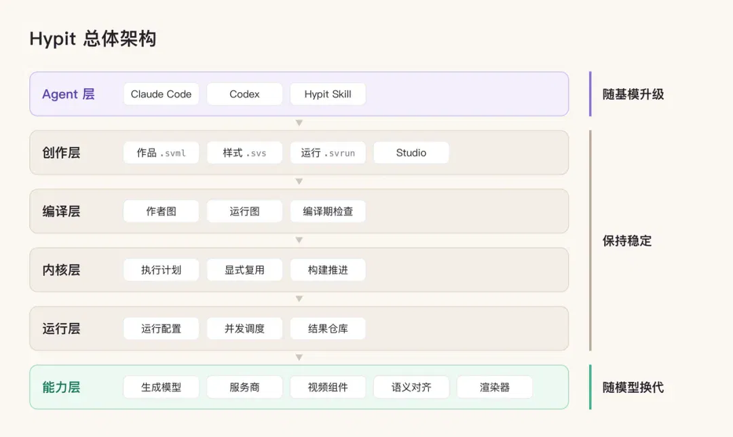Select the 编译期检查 chip
Image resolution: width=733 pixels, height=437 pixels.
click(x=328, y=211)
